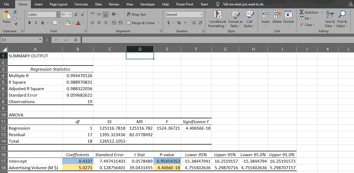This screenshot has width=354, height=173.
Task: Click the Increase Indent icon
Action: point(120,23)
